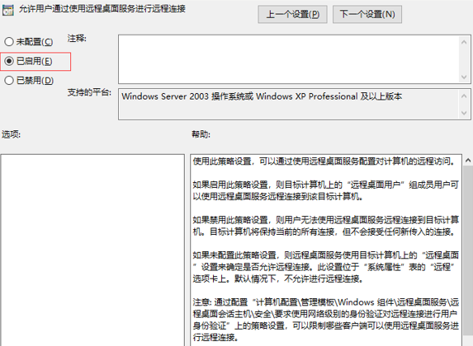The width and height of the screenshot is (473, 346).
Task: Click the 下一个设置(N) button
Action: click(x=367, y=14)
